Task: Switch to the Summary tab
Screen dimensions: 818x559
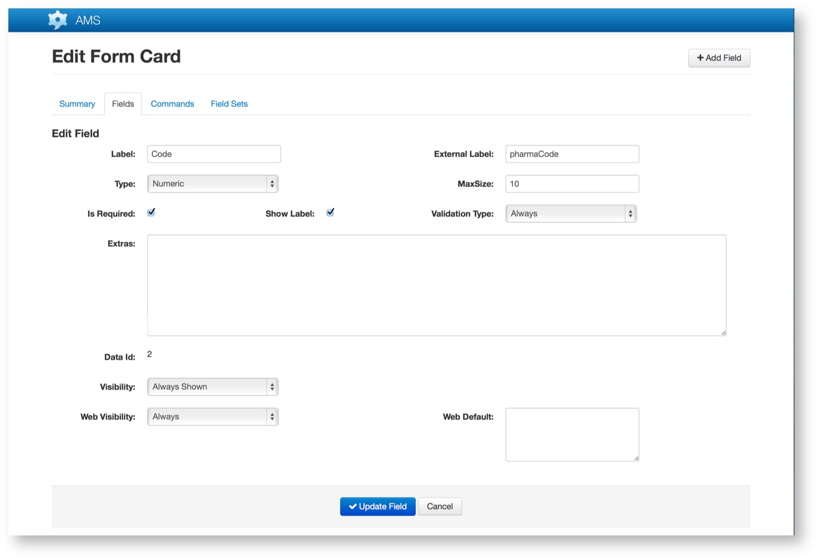Action: (x=77, y=104)
